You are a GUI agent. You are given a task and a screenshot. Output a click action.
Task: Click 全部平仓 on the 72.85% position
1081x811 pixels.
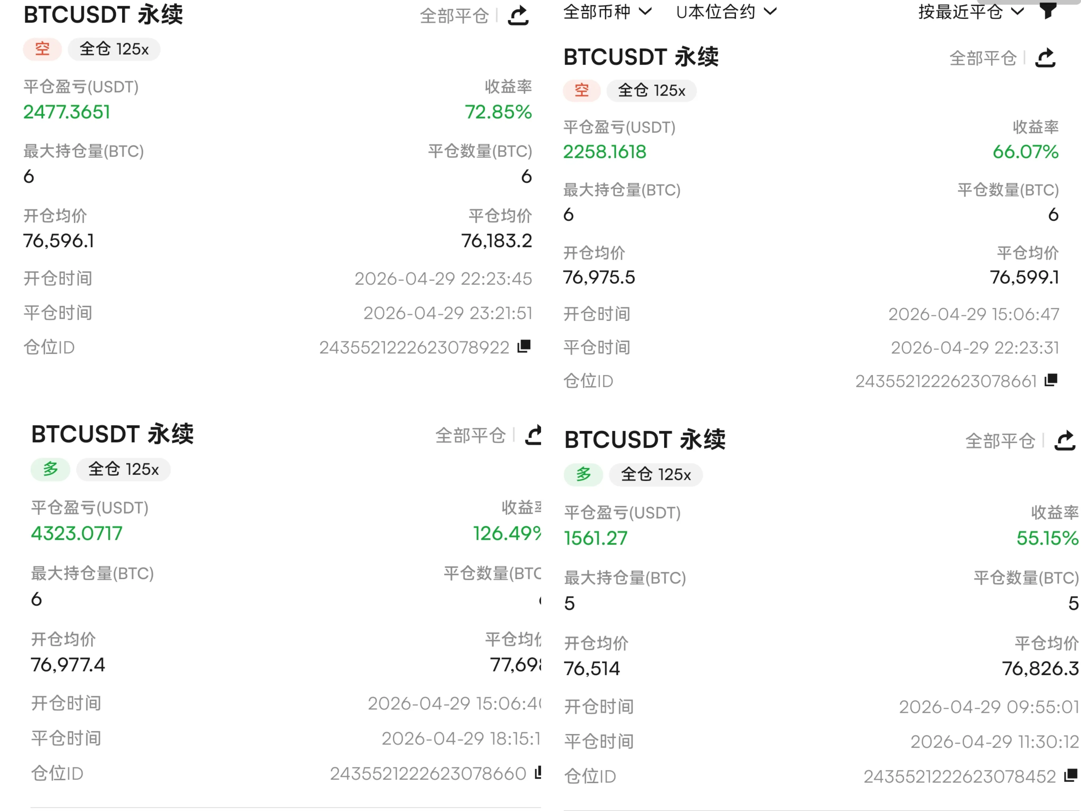(x=454, y=16)
